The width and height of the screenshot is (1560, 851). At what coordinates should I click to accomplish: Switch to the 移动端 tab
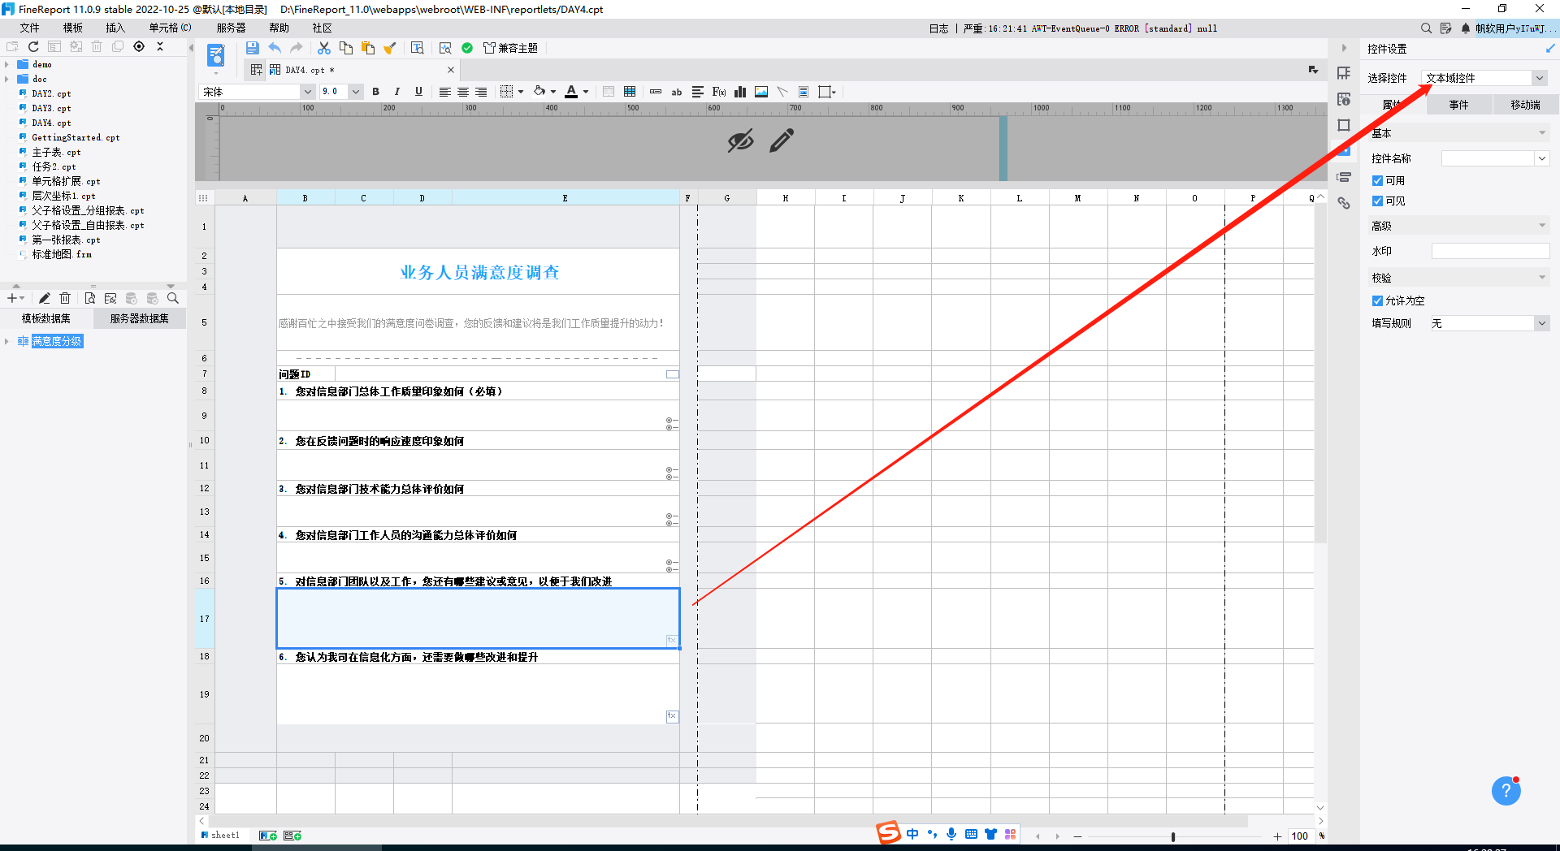[x=1525, y=105]
